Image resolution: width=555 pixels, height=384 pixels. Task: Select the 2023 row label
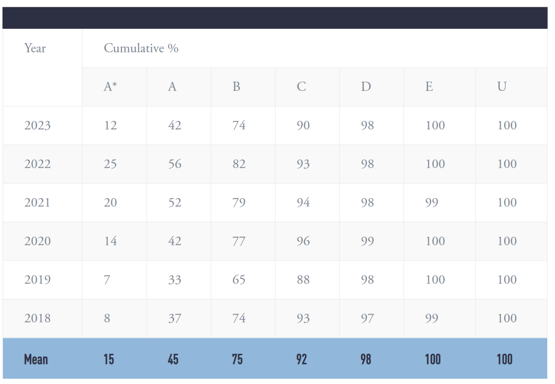[37, 126]
